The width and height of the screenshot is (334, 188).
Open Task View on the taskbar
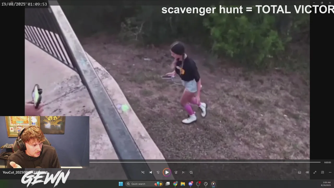[x=168, y=184]
